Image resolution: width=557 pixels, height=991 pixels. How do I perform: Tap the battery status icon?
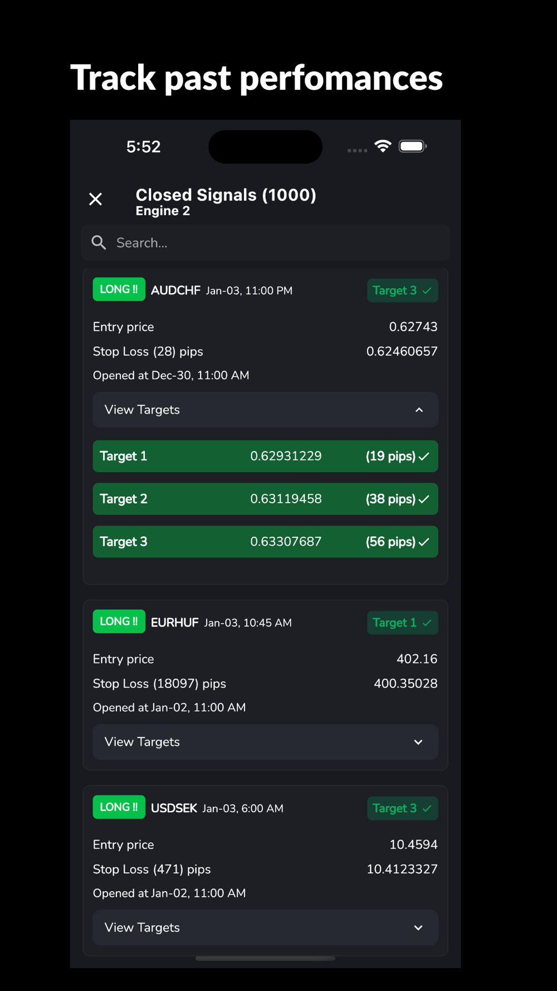[x=413, y=146]
